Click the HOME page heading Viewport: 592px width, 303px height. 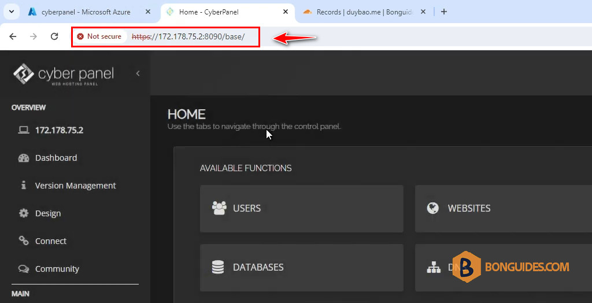(187, 114)
